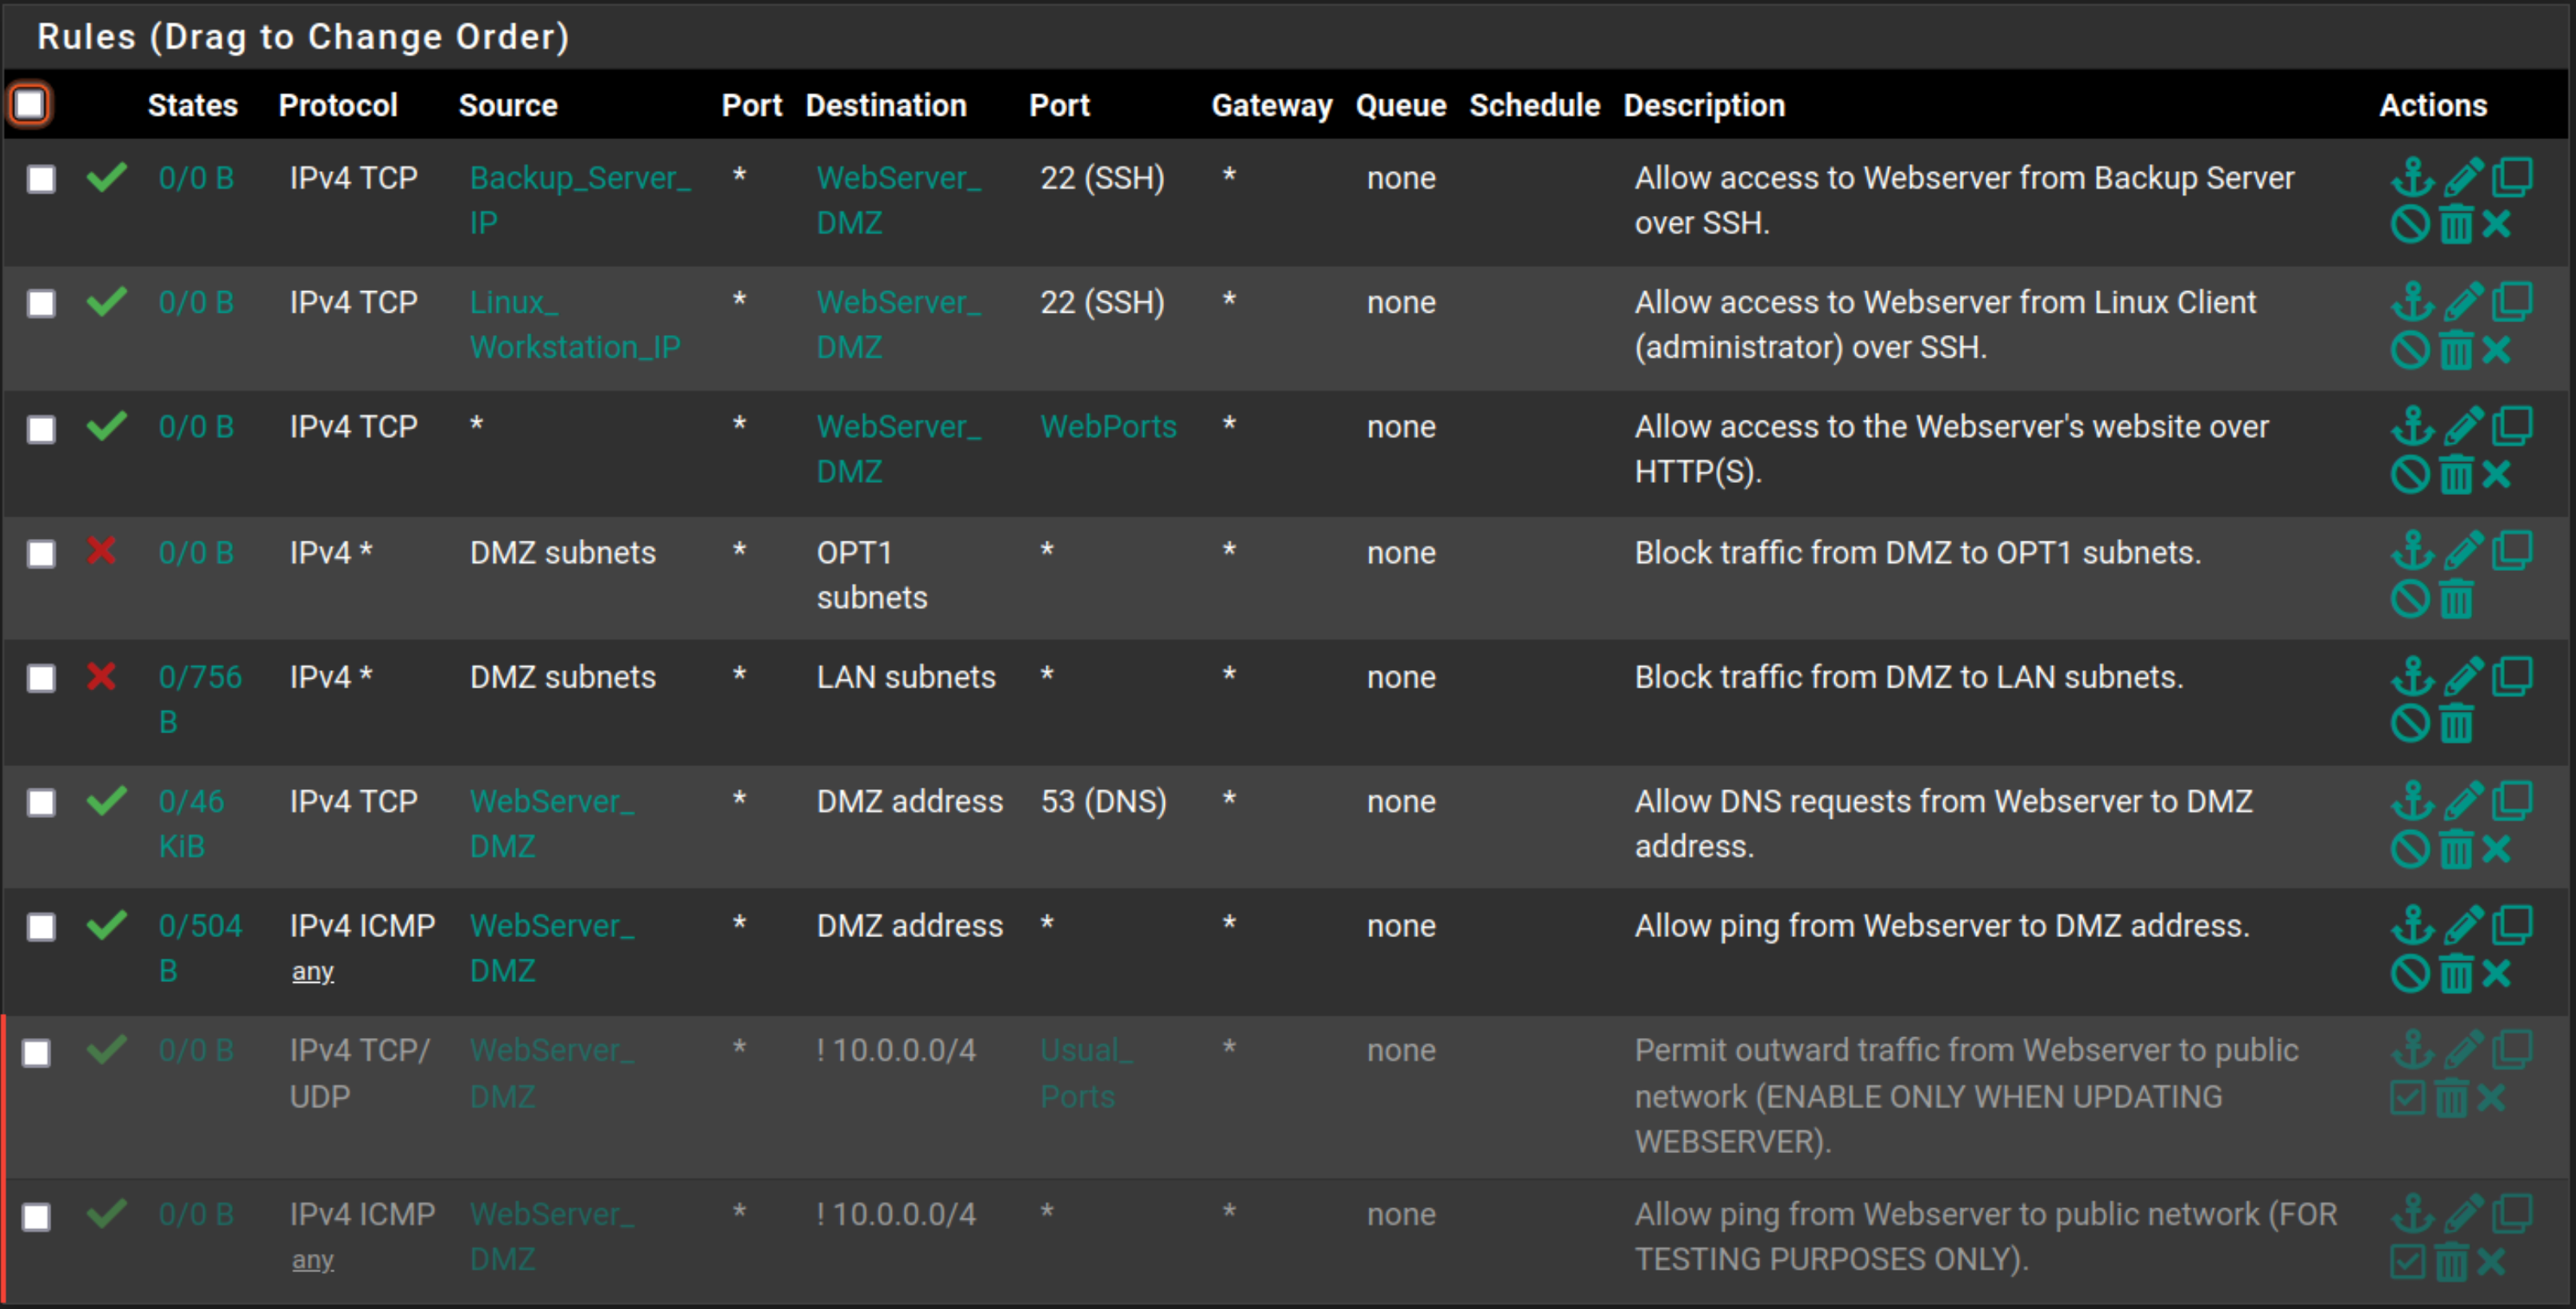Viewport: 2576px width, 1309px height.
Task: Delete the ping to public network rule
Action: tap(2451, 1262)
